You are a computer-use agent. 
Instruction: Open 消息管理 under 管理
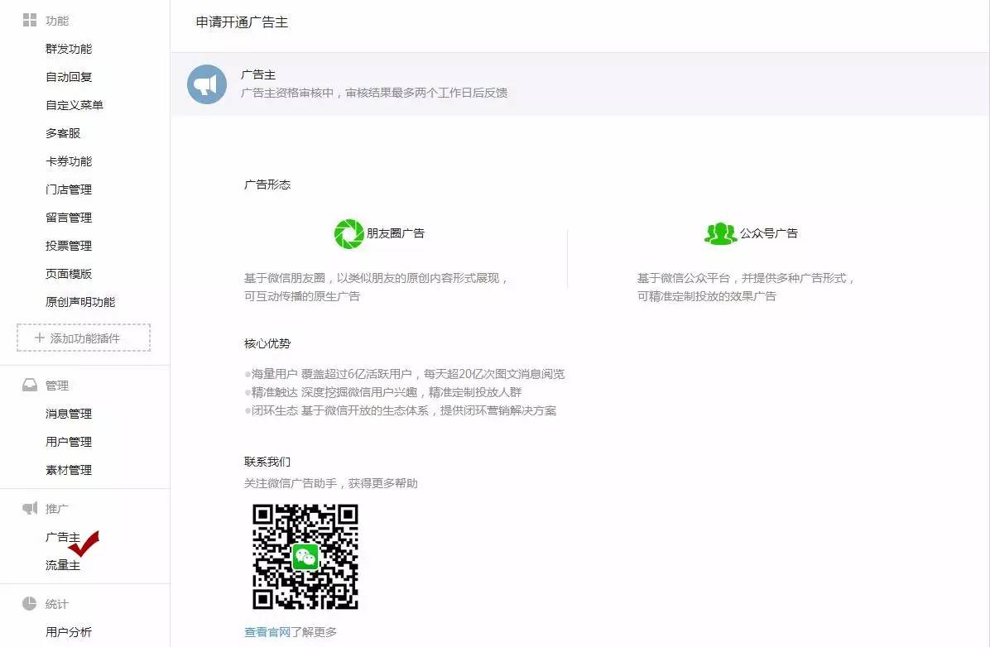tap(69, 414)
